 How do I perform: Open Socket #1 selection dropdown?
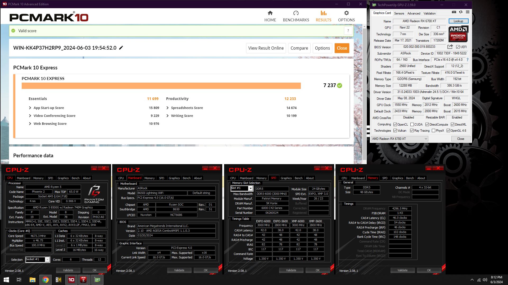tap(37, 259)
